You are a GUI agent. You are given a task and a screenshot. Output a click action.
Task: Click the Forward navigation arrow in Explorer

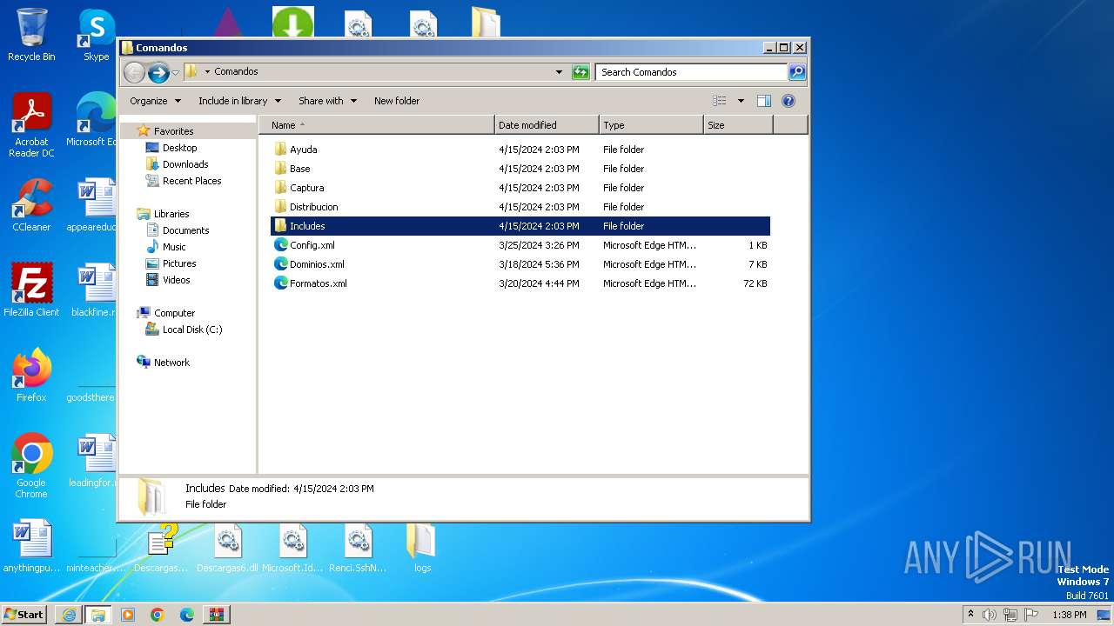pyautogui.click(x=158, y=72)
